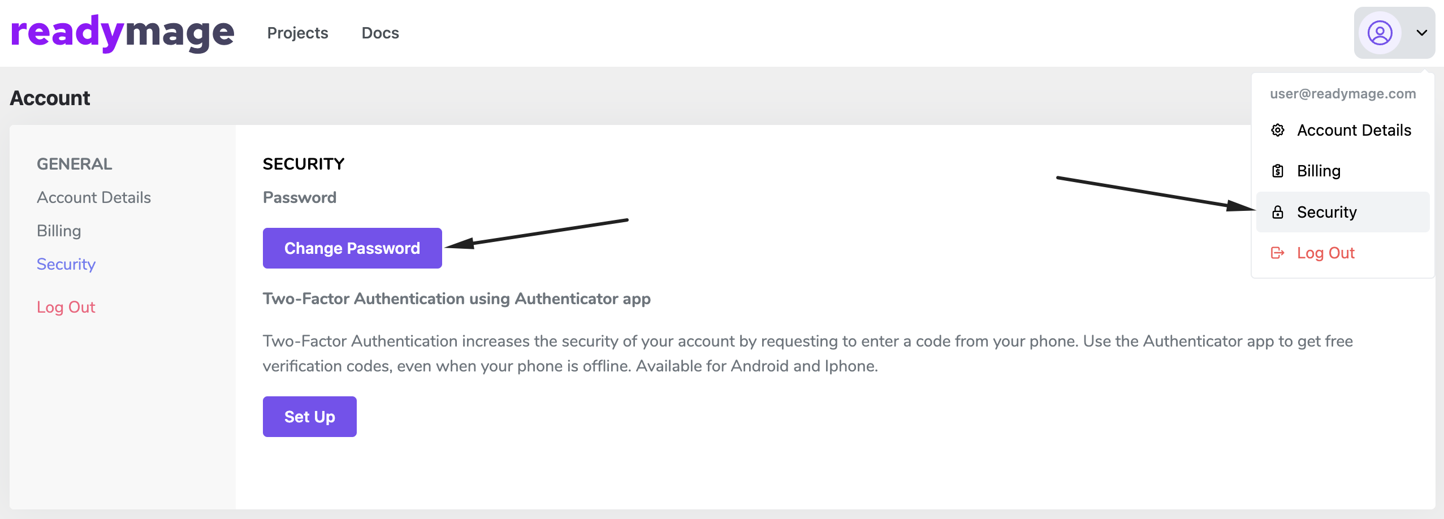
Task: Select Security in the left sidebar
Action: pyautogui.click(x=66, y=264)
